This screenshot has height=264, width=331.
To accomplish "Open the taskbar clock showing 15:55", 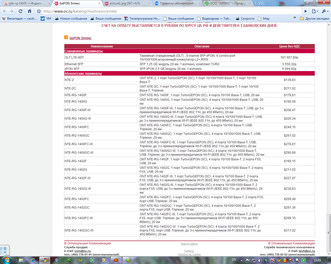I will coord(317,260).
